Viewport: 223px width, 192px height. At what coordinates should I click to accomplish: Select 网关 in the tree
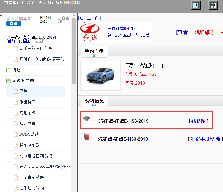pos(23,91)
